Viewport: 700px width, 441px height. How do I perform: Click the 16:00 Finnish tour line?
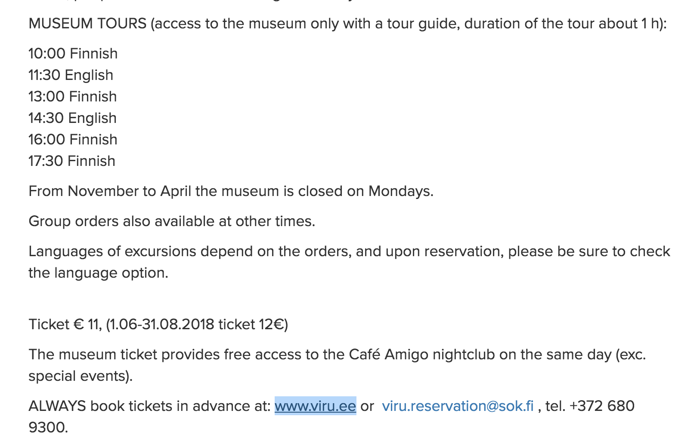pos(73,139)
